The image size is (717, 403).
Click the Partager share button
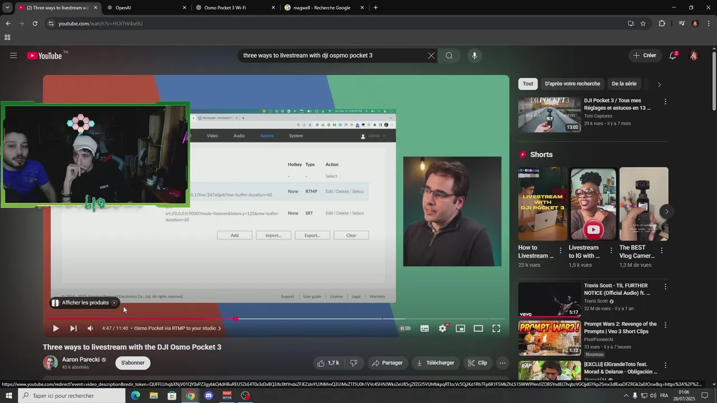pyautogui.click(x=387, y=363)
